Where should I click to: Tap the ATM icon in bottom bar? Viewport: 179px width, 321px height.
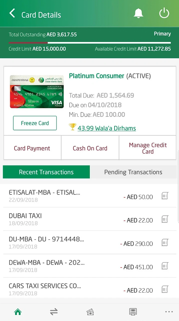(x=133, y=312)
